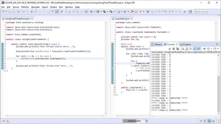This screenshot has width=221, height=124.
Task: Click the Resume debug toolbar icon
Action: tap(24, 12)
